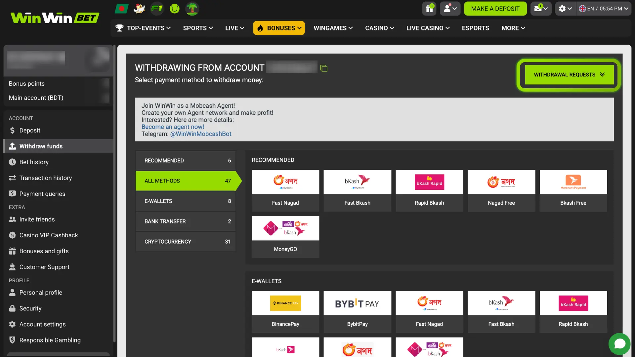Viewport: 635px width, 357px height.
Task: Open Invite friends in the sidebar
Action: click(x=58, y=219)
